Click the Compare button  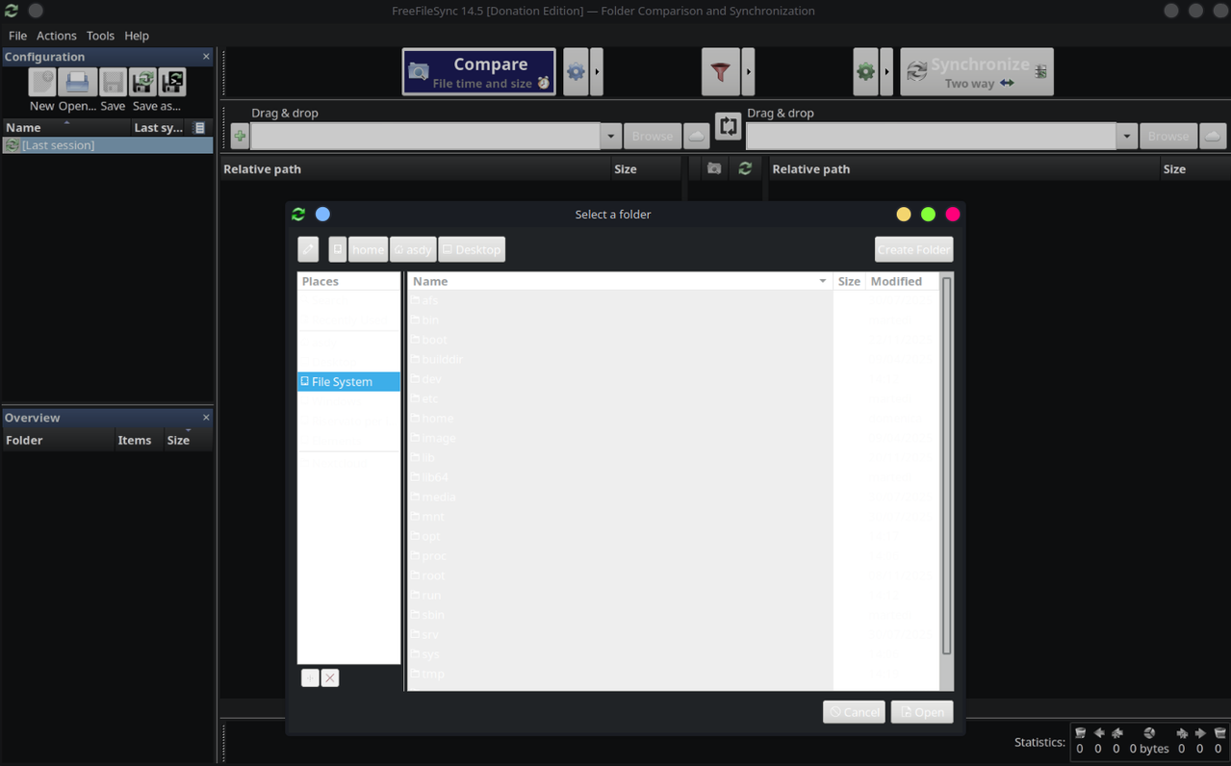(478, 72)
